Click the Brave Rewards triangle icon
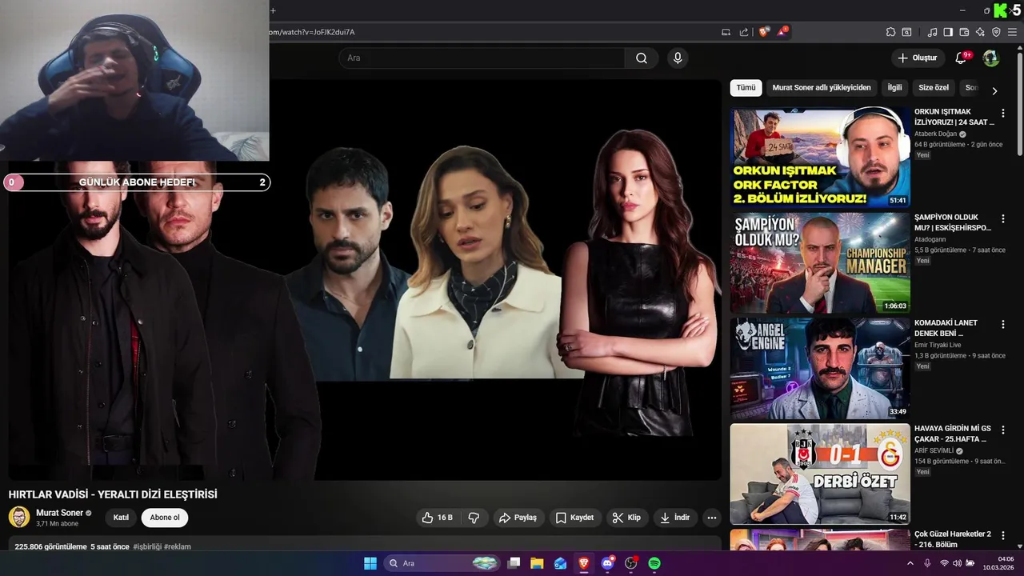The width and height of the screenshot is (1024, 576). pos(782,32)
